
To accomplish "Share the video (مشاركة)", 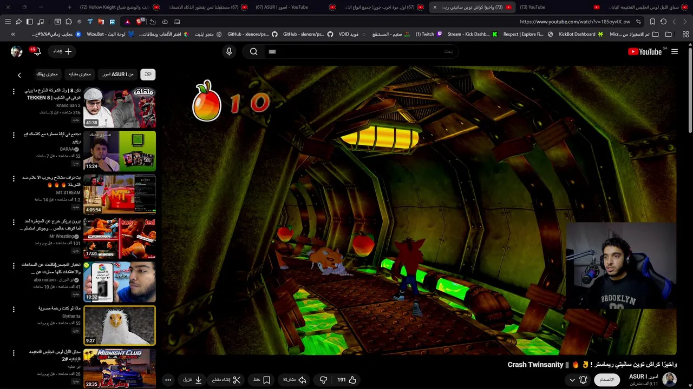I will [295, 380].
